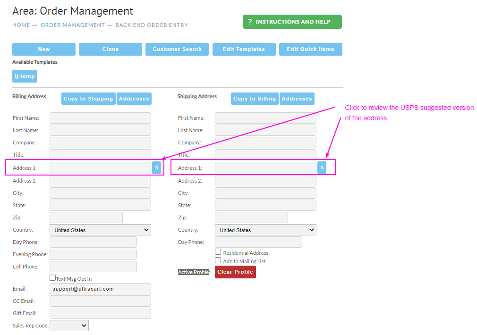Focus billing State field
The height and width of the screenshot is (335, 477).
100,205
